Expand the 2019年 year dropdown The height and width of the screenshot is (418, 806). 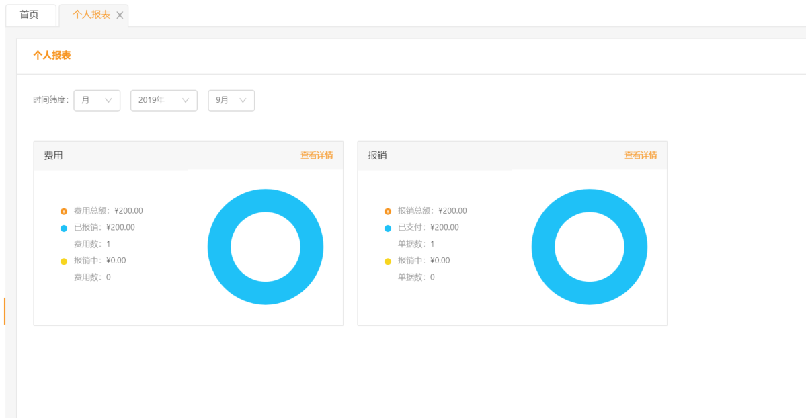pos(163,100)
